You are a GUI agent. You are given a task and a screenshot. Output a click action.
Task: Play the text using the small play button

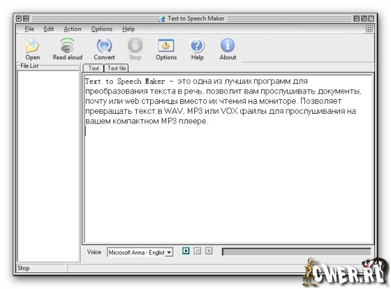pos(186,251)
